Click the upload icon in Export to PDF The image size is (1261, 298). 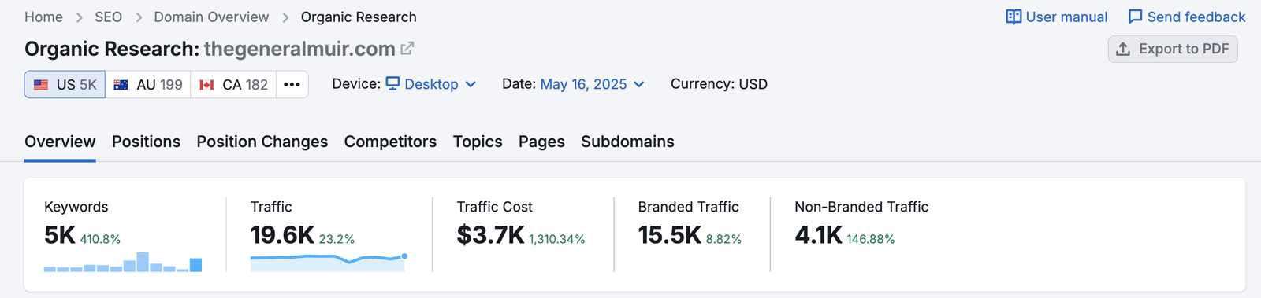[x=1123, y=49]
